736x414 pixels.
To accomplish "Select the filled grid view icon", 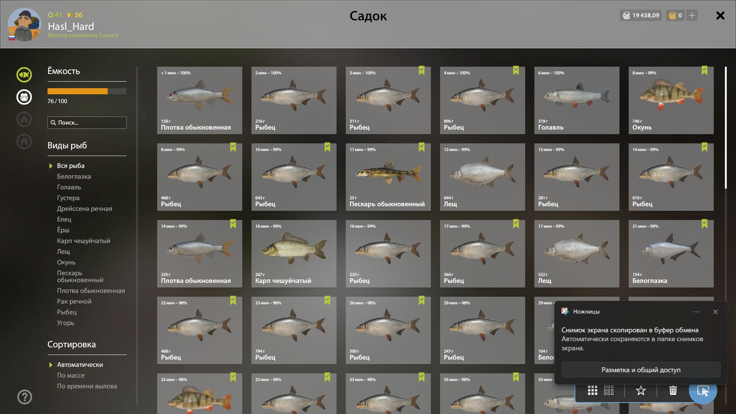I will coord(593,391).
